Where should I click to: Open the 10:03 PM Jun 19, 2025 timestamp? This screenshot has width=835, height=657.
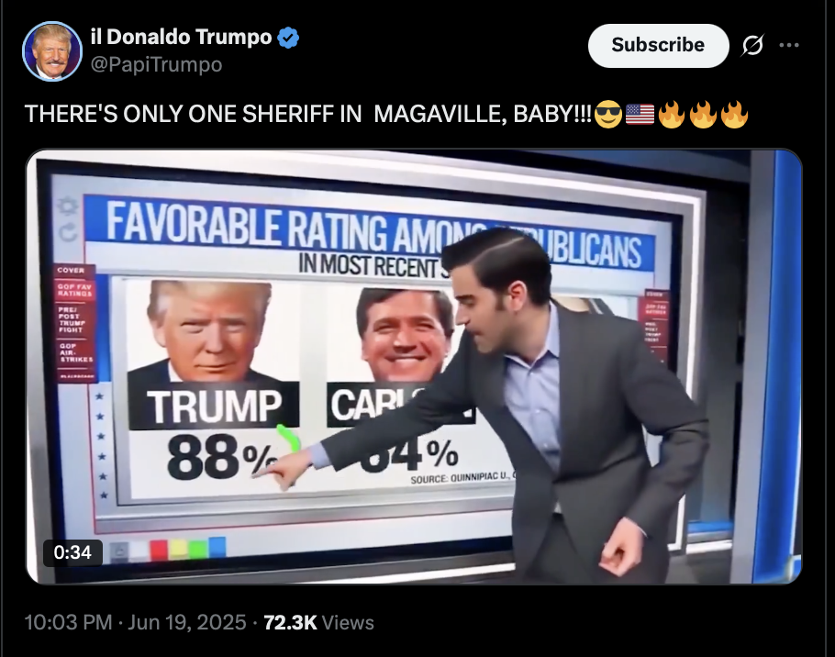pyautogui.click(x=135, y=622)
